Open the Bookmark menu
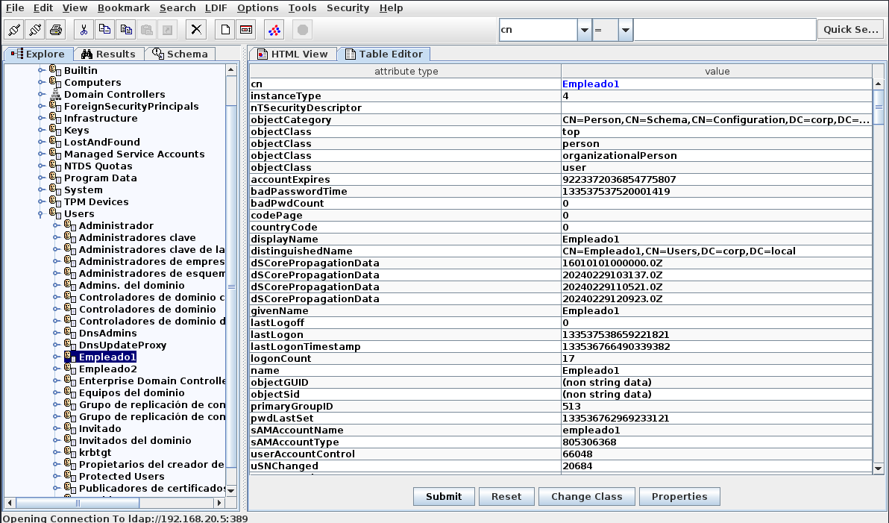This screenshot has height=523, width=889. (x=124, y=8)
